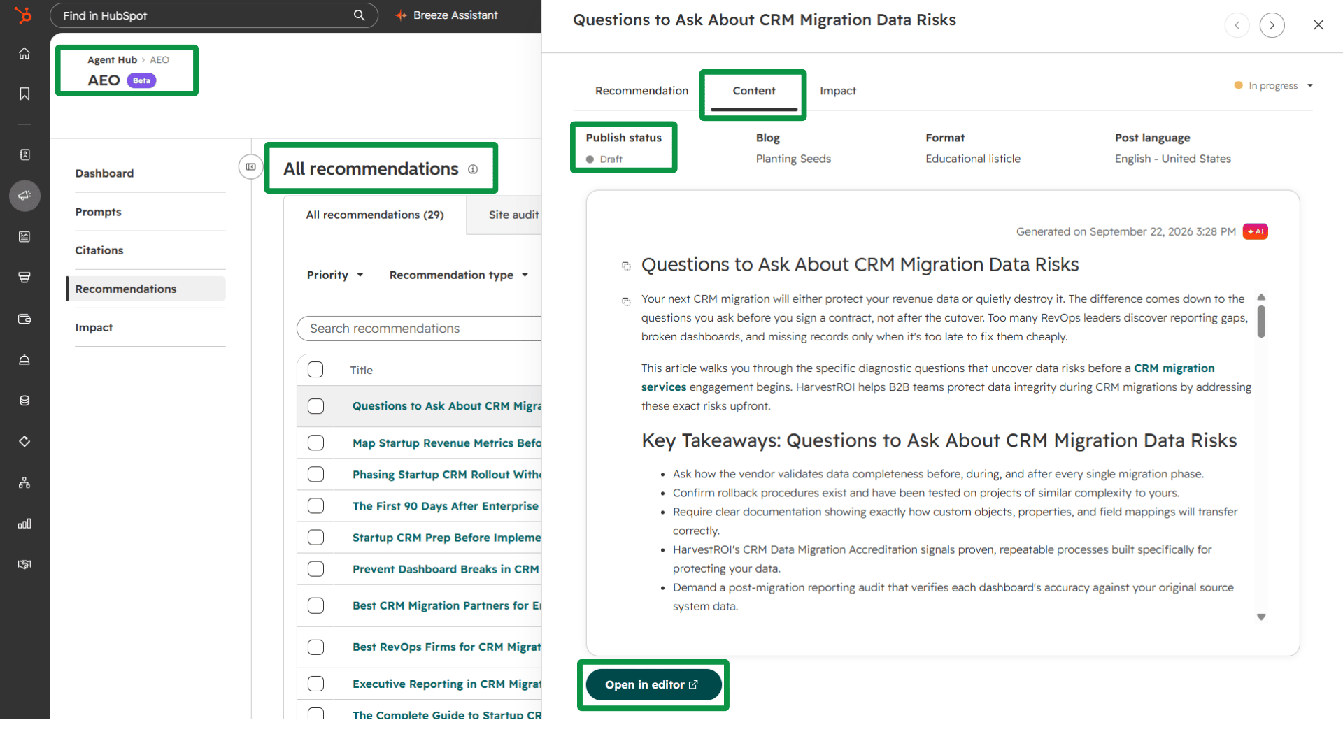
Task: Open Breeze Assistant
Action: click(x=446, y=15)
